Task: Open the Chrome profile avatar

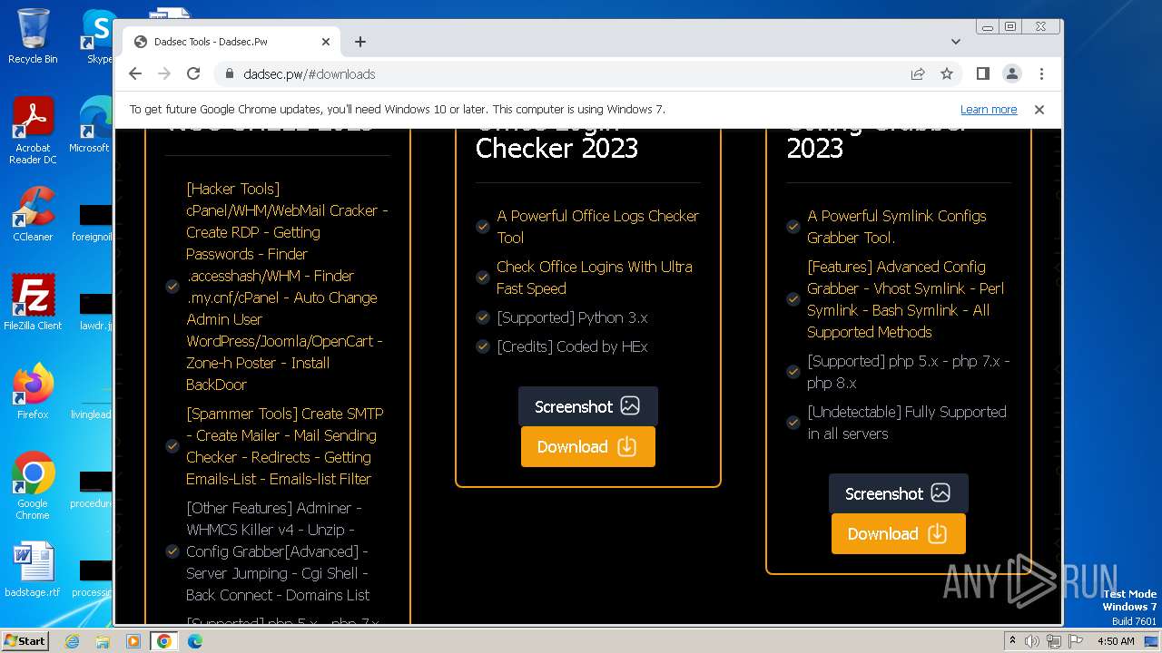Action: pos(1011,74)
